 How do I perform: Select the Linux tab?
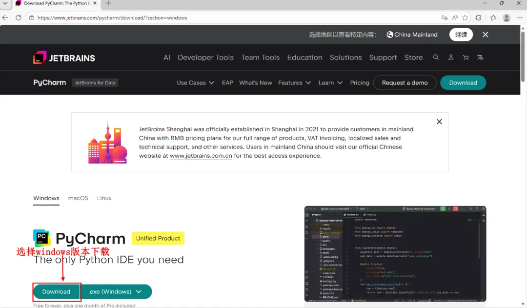point(104,198)
